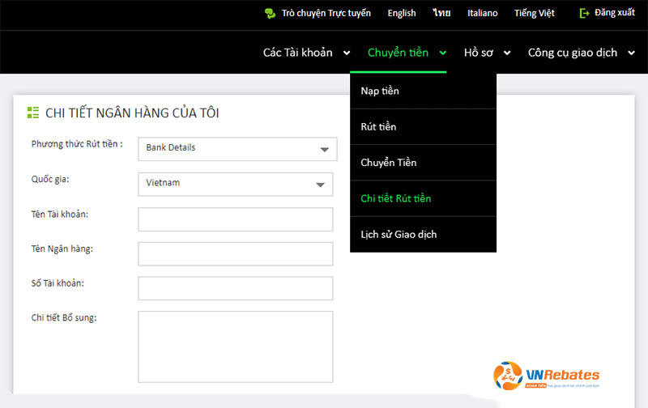Open Lịch sử Giao dịch menu entry

coord(423,235)
